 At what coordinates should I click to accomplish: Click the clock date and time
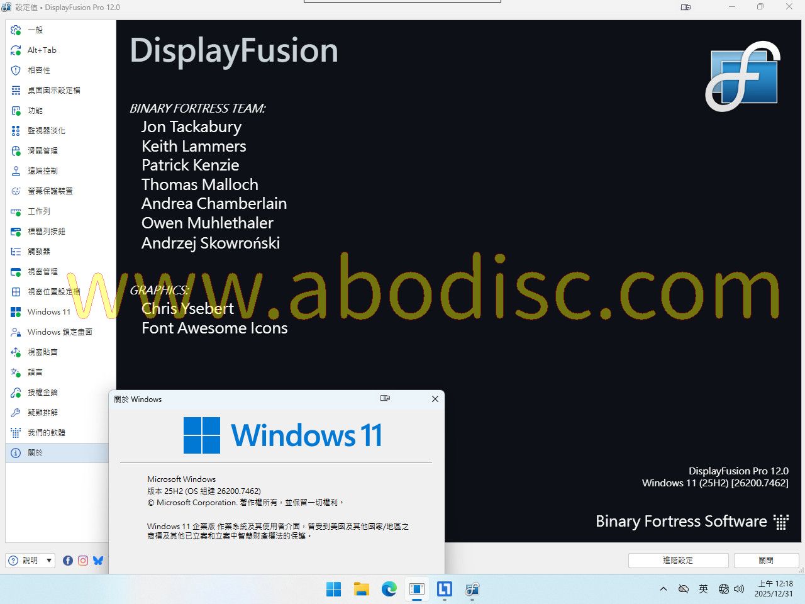pos(774,589)
